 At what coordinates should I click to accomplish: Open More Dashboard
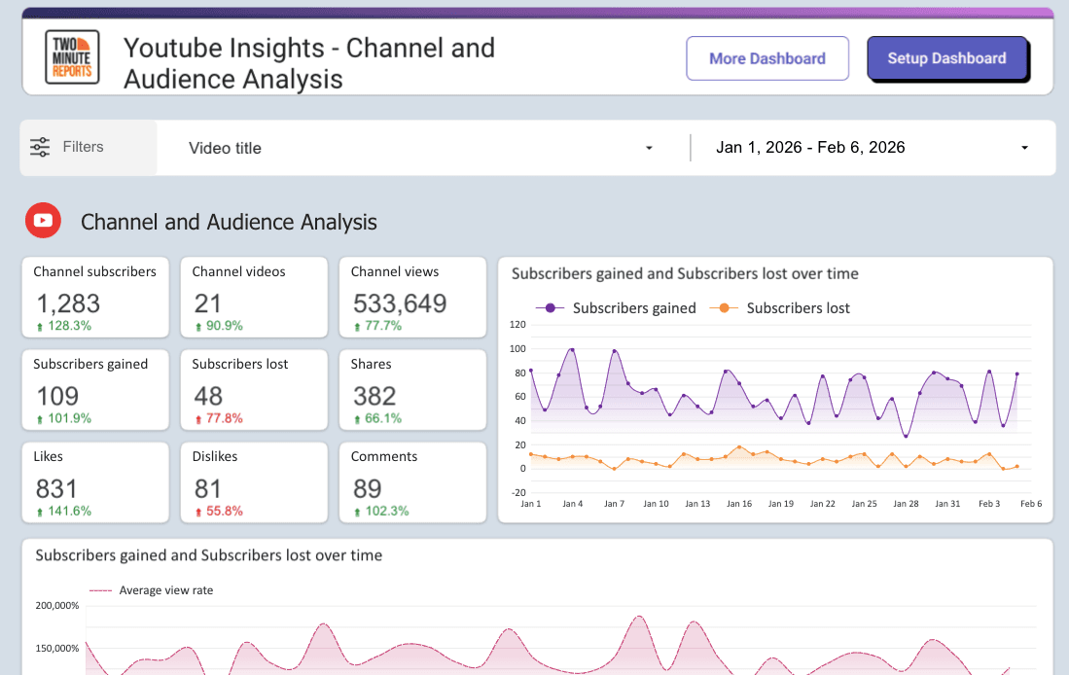[767, 58]
